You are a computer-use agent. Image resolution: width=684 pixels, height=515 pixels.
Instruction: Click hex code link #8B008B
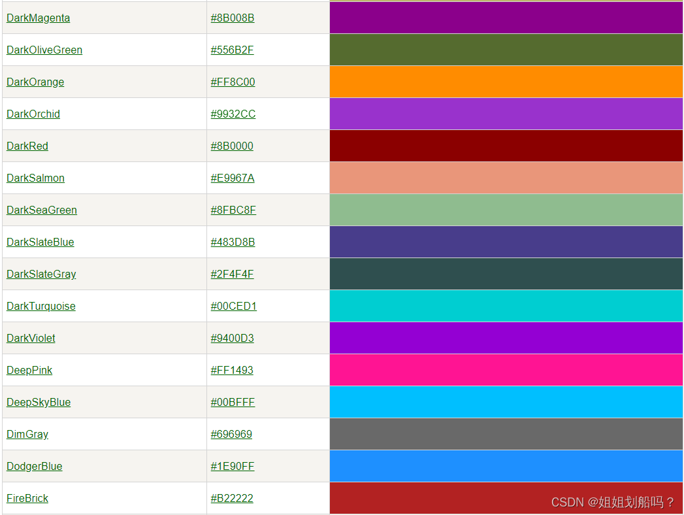pyautogui.click(x=233, y=18)
